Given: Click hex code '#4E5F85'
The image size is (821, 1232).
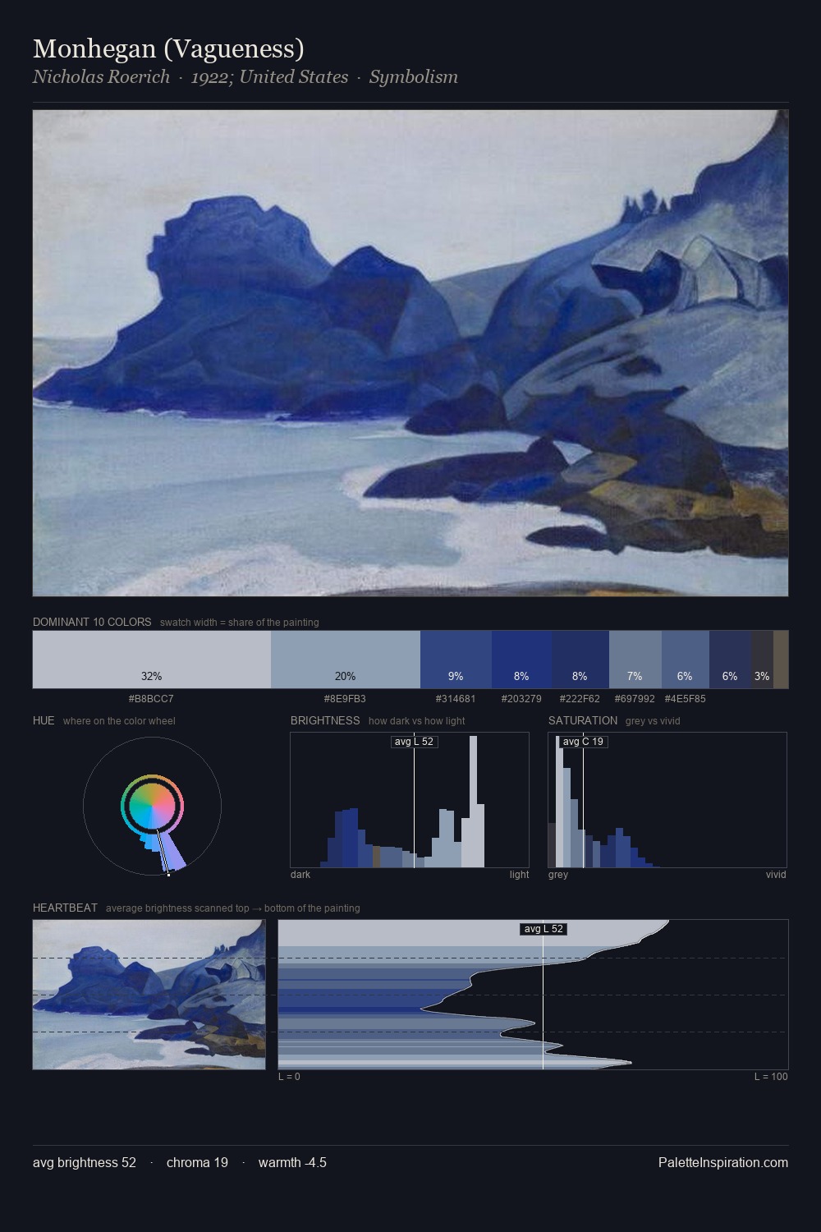Looking at the screenshot, I should click(x=685, y=699).
